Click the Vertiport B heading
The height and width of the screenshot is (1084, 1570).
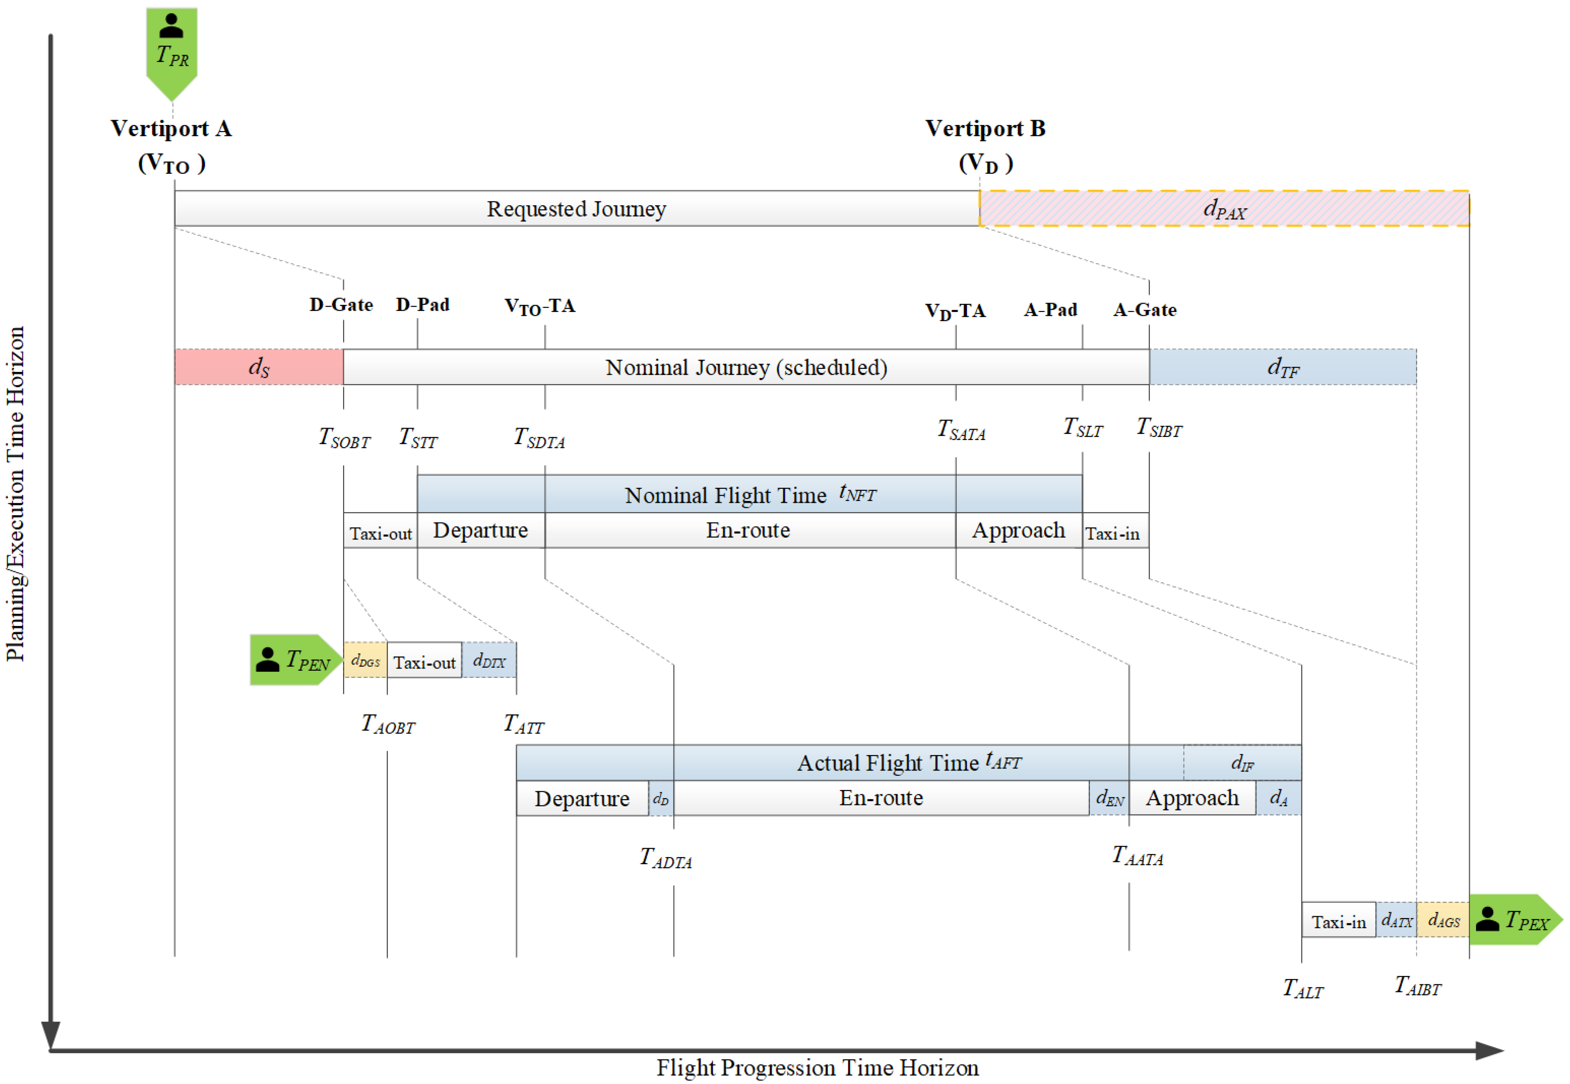click(985, 129)
